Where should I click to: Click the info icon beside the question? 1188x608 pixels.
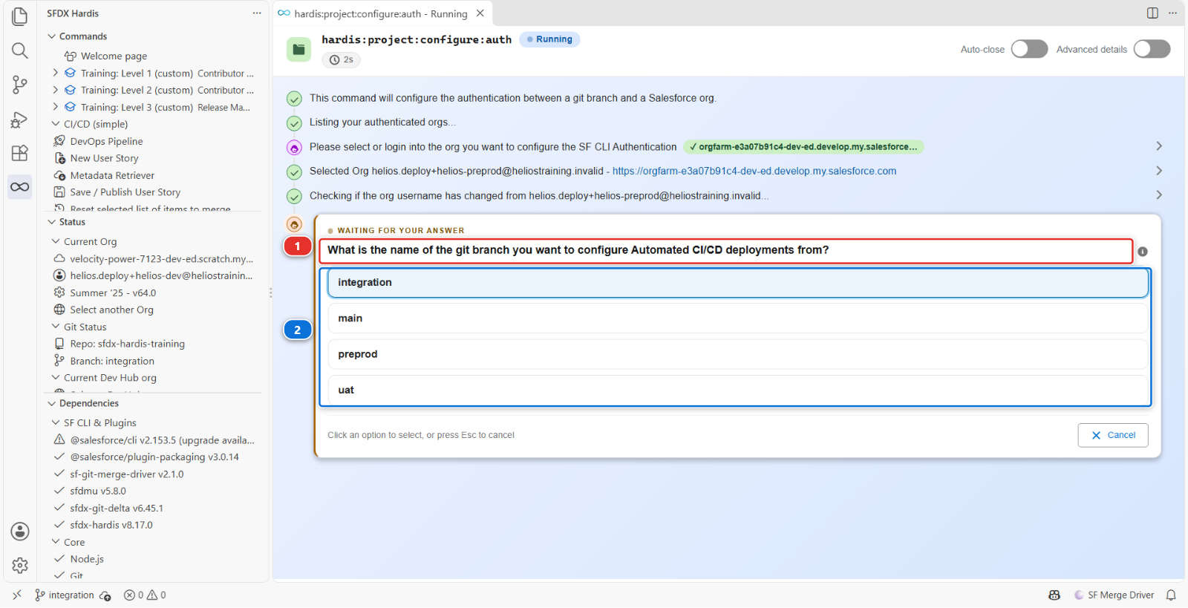pos(1143,252)
